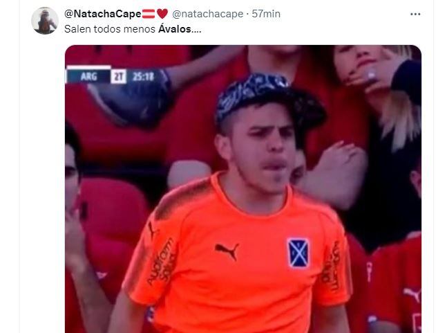The height and width of the screenshot is (333, 447).
Task: Click the sponsor text on left sleeve
Action: (162, 262)
